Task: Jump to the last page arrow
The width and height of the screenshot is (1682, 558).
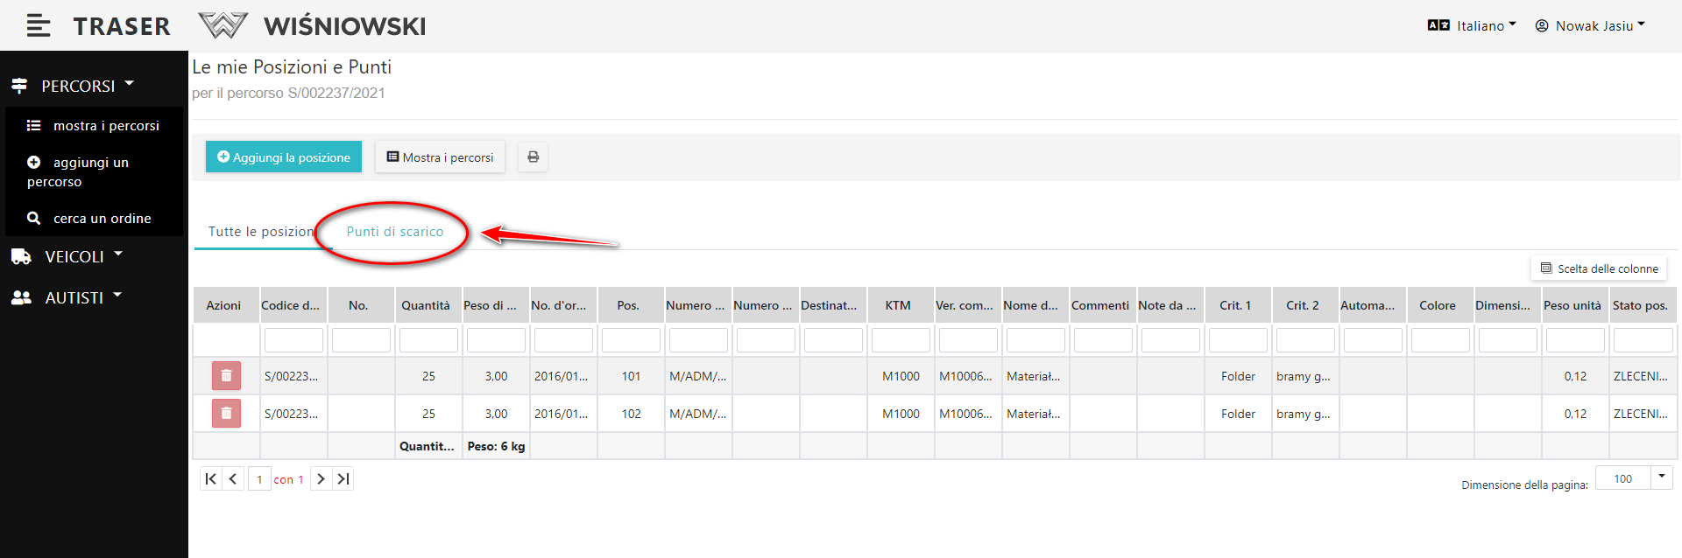Action: 343,479
